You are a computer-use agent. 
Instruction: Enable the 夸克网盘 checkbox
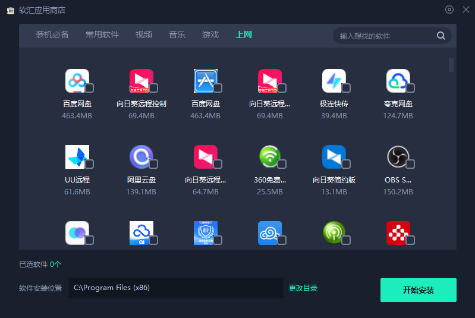[410, 88]
